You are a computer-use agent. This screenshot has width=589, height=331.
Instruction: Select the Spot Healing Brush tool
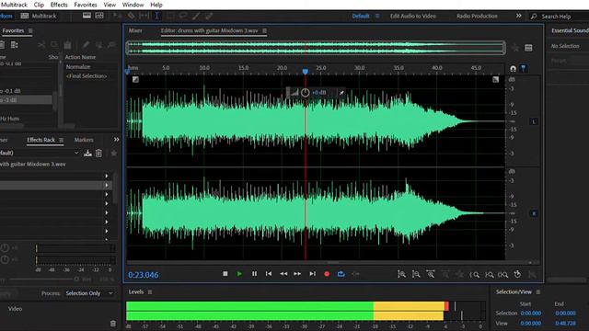[209, 16]
